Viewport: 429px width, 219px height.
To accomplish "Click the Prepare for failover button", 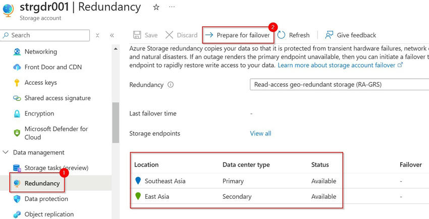I will tap(238, 35).
